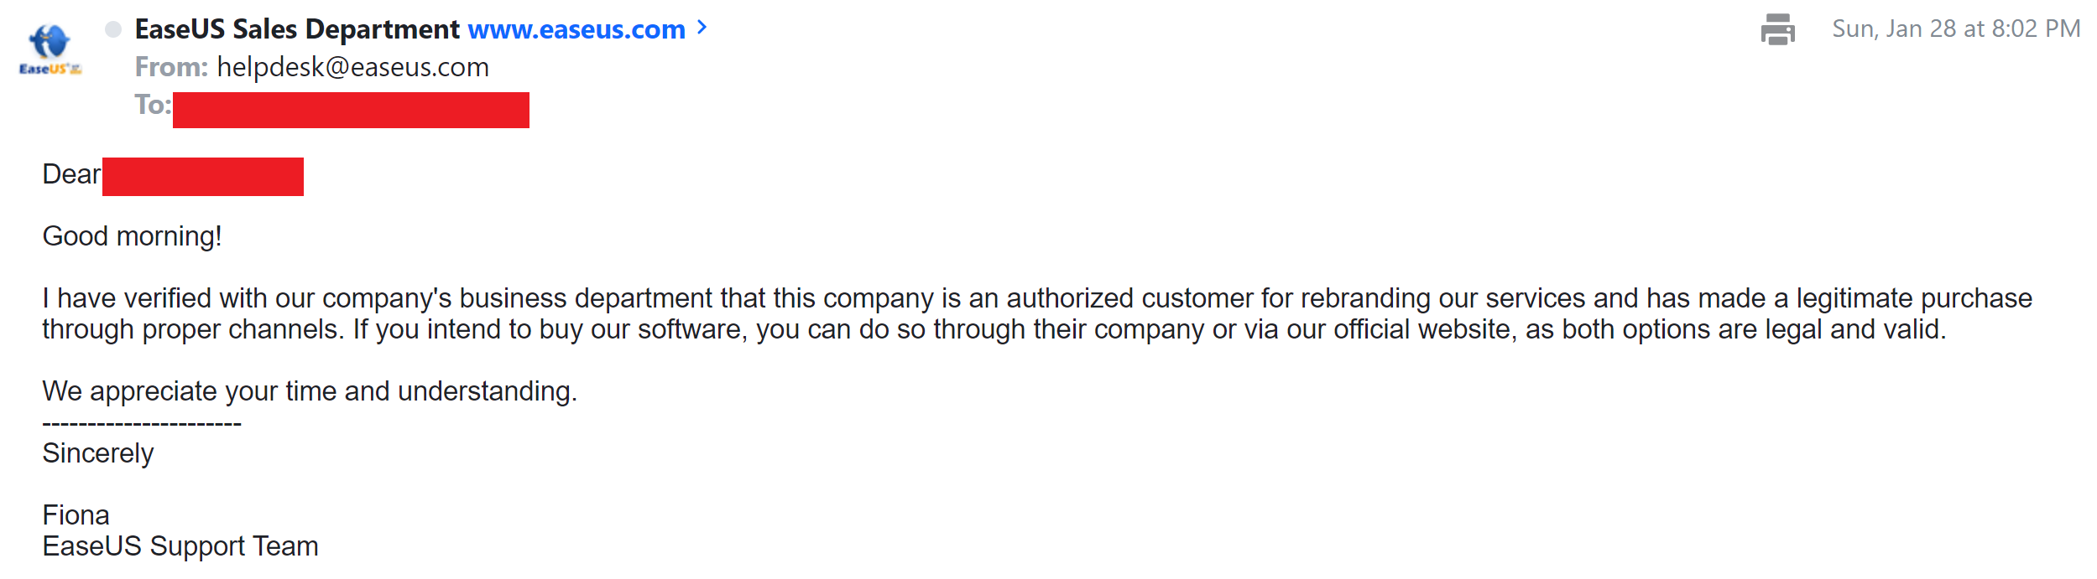Image resolution: width=2097 pixels, height=579 pixels.
Task: Click the EaseUS Sales Department sender name
Action: pos(297,29)
